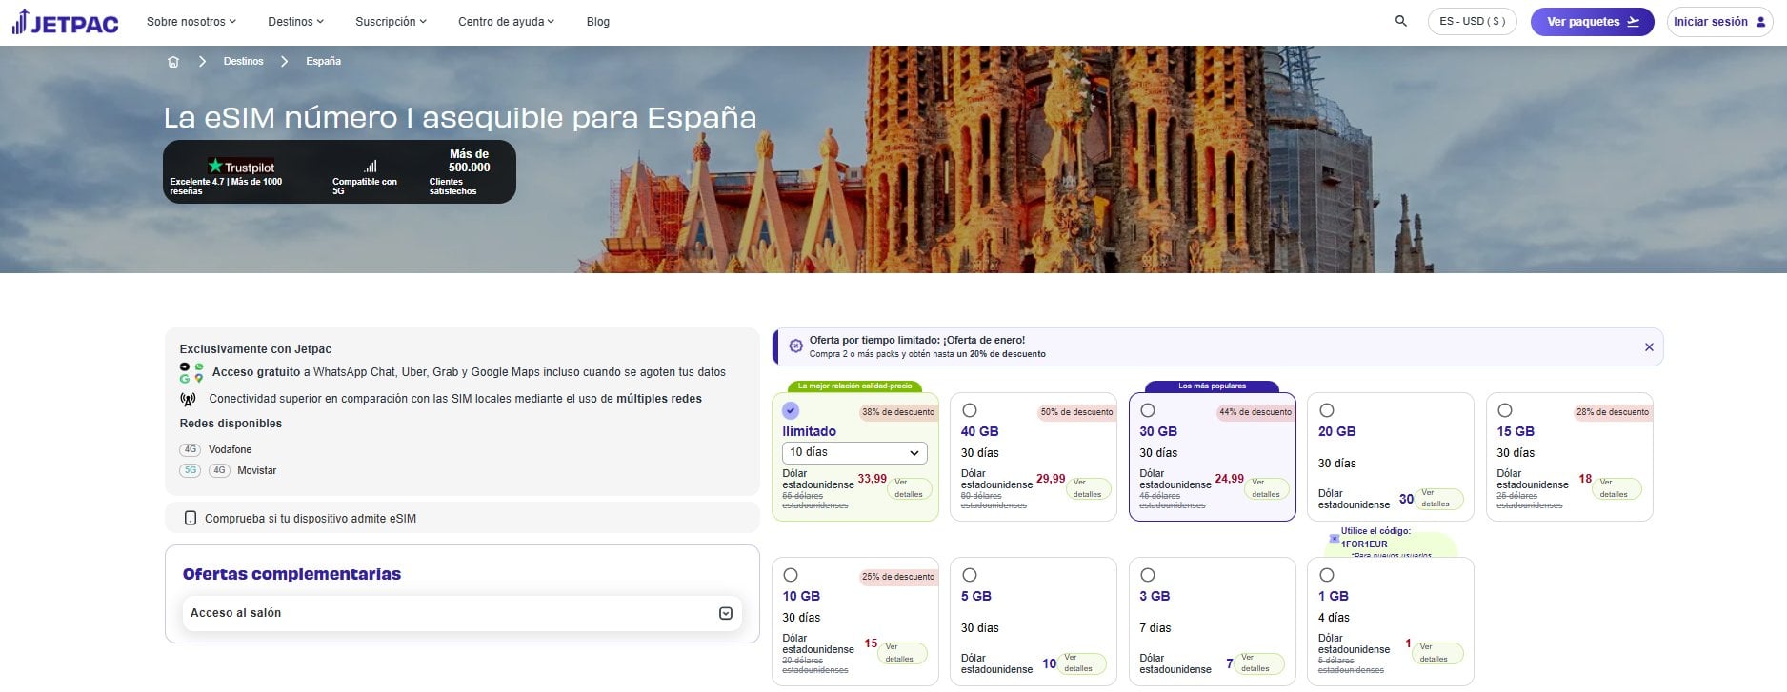
Task: Click the 5G badge beside Movistar
Action: (x=191, y=470)
